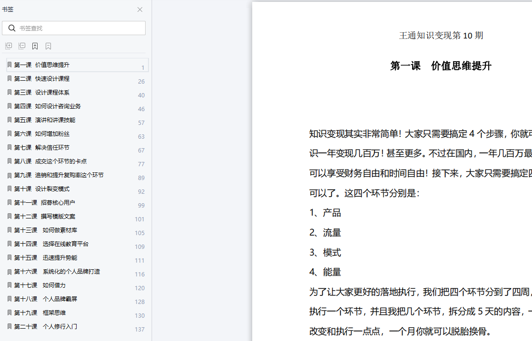The image size is (532, 341).
Task: Click page number 137 in bookmarks
Action: pos(139,330)
